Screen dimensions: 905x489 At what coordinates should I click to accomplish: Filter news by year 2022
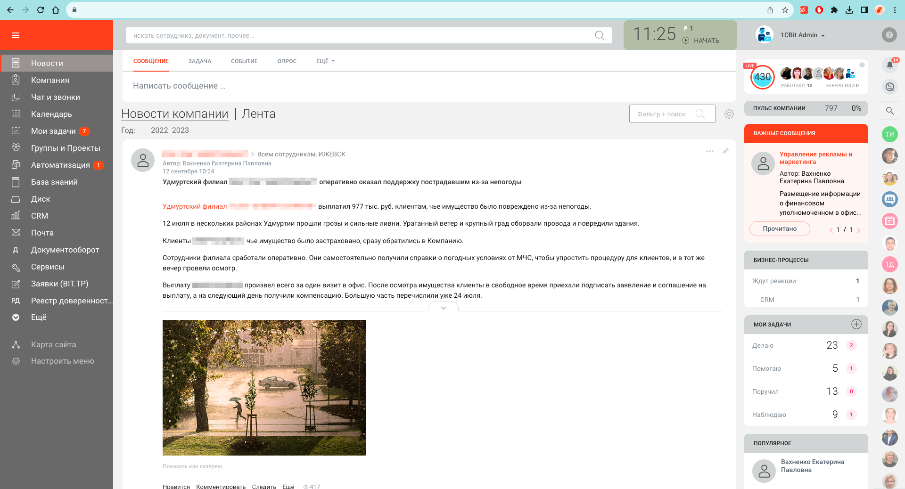pos(159,130)
